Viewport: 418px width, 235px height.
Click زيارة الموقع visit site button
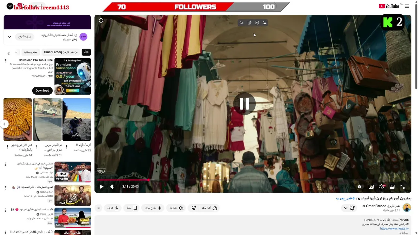(24, 37)
